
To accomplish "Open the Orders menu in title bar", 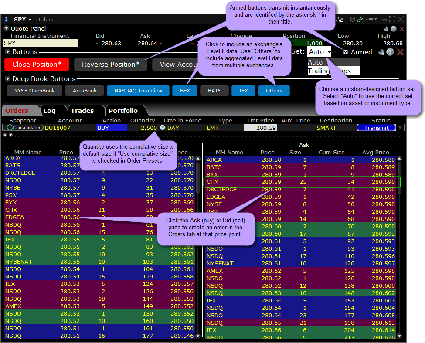I will (44, 20).
